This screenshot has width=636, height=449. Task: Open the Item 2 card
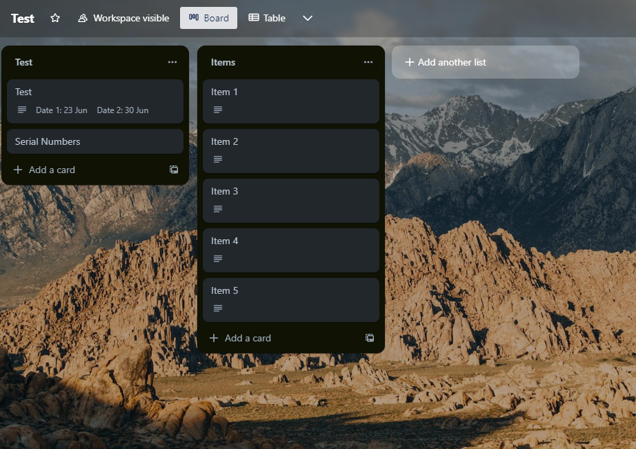(x=291, y=151)
